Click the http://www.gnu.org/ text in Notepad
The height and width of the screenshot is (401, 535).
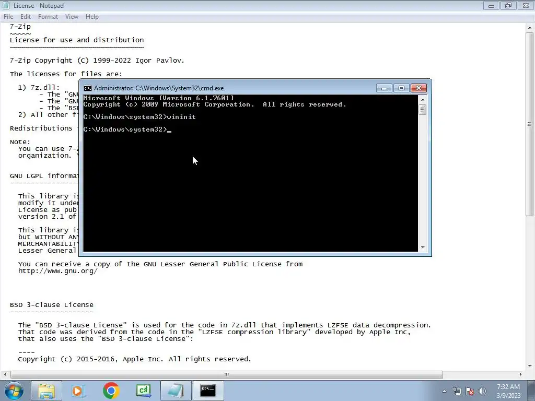[58, 271]
